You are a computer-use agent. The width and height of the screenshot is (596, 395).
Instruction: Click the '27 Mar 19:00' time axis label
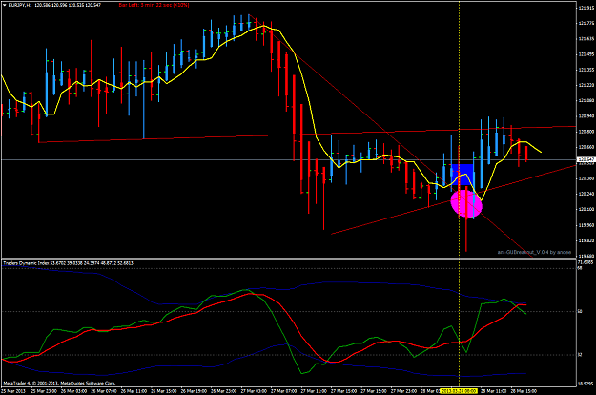374,391
